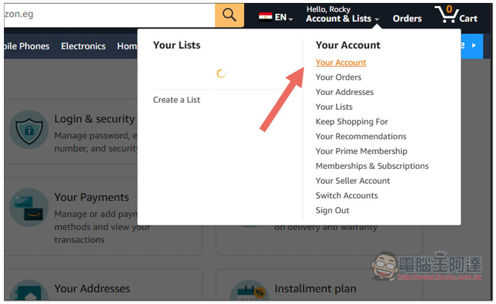Select Your Orders from account menu
496x304 pixels.
pyautogui.click(x=338, y=77)
